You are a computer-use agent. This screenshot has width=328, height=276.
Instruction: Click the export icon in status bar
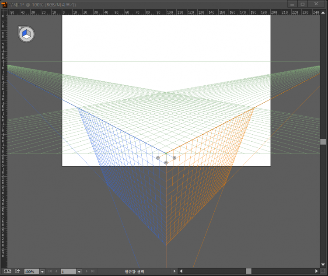pyautogui.click(x=17, y=271)
